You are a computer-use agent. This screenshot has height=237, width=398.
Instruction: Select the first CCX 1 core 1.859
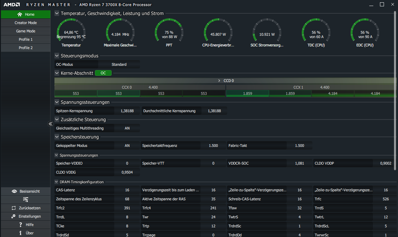248,93
